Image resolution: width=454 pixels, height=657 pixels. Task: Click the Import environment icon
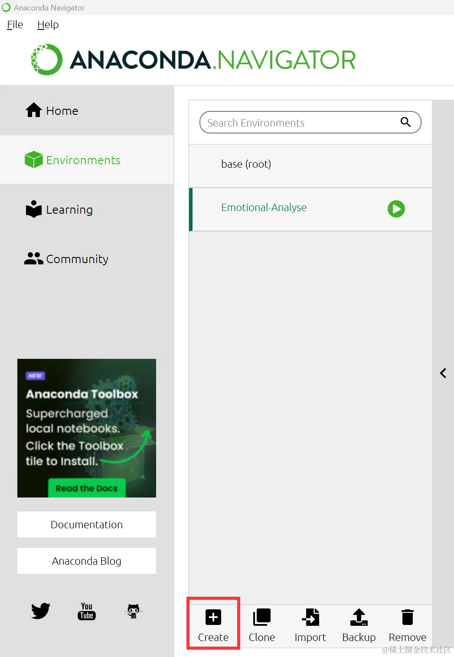point(310,617)
